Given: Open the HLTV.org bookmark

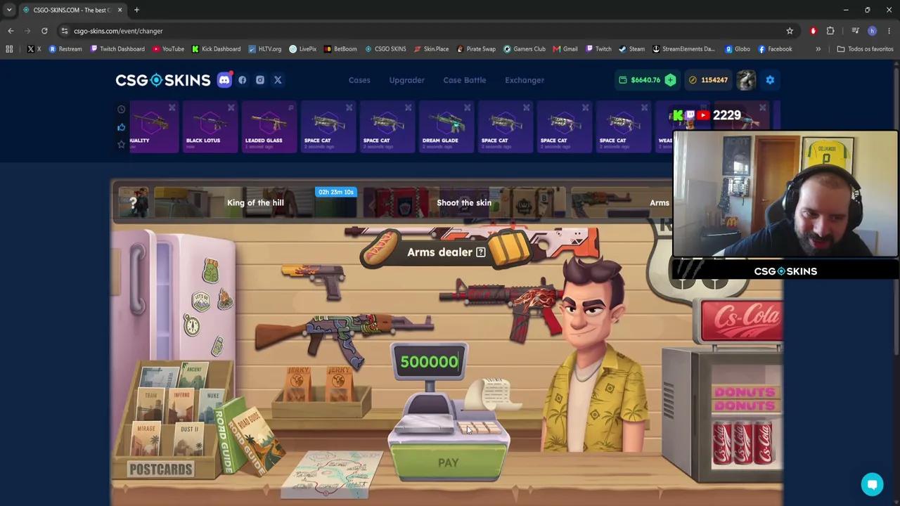Looking at the screenshot, I should pos(264,49).
